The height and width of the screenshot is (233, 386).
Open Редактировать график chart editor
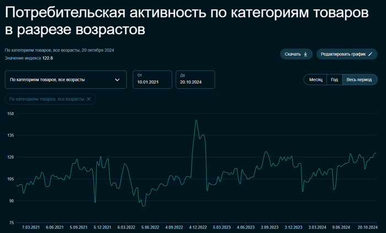tap(347, 54)
